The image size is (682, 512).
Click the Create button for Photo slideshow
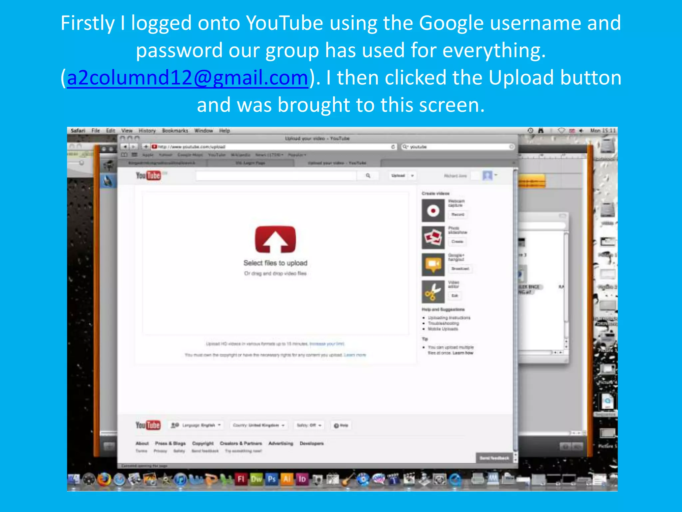click(x=457, y=242)
